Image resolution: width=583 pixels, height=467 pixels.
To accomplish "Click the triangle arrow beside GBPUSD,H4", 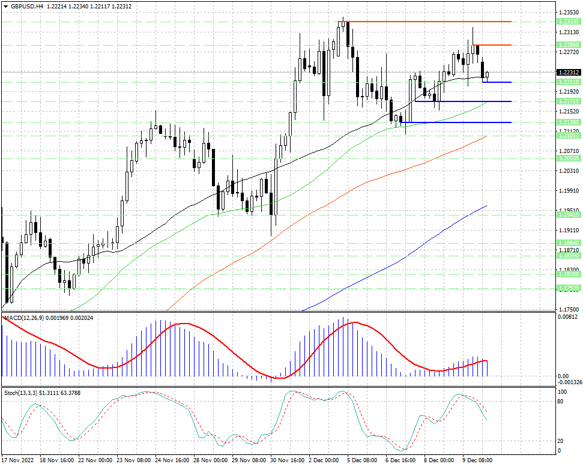I will pos(5,7).
